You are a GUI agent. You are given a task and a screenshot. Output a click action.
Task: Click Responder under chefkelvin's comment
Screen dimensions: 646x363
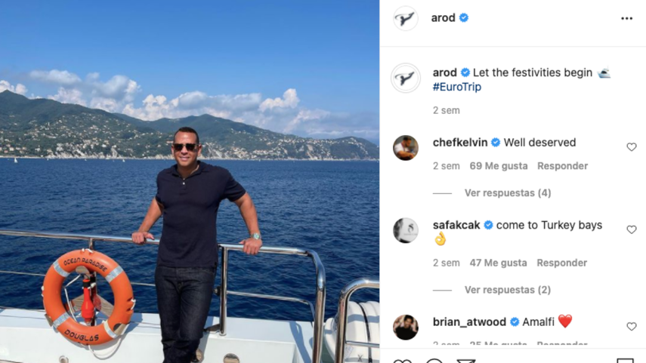coord(562,166)
